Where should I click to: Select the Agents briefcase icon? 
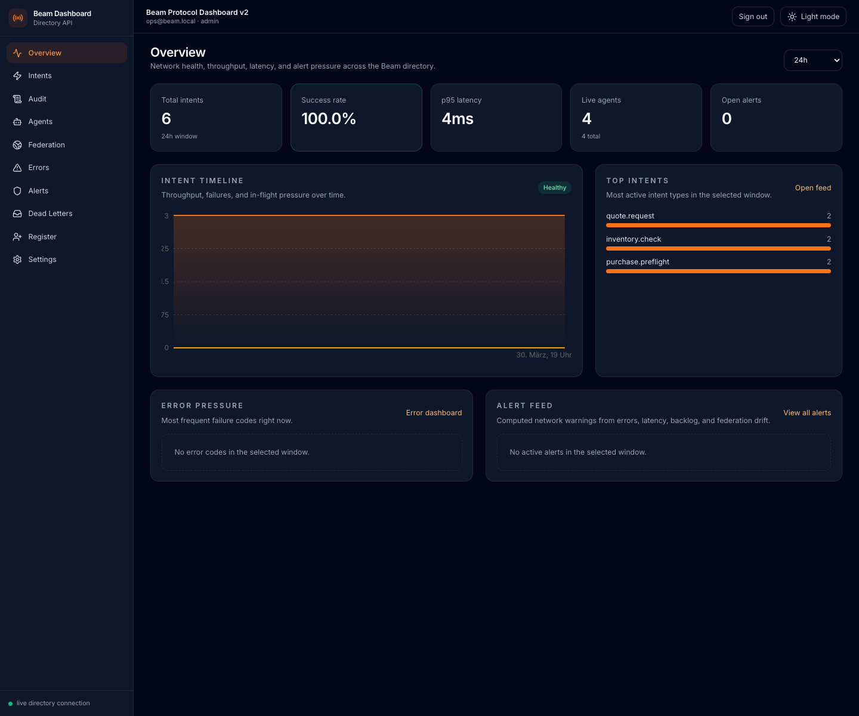(17, 121)
